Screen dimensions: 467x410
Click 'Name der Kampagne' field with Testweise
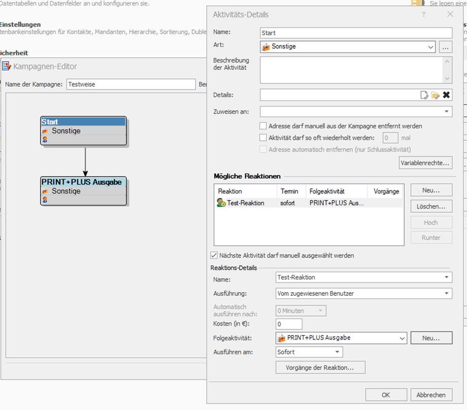(x=131, y=84)
